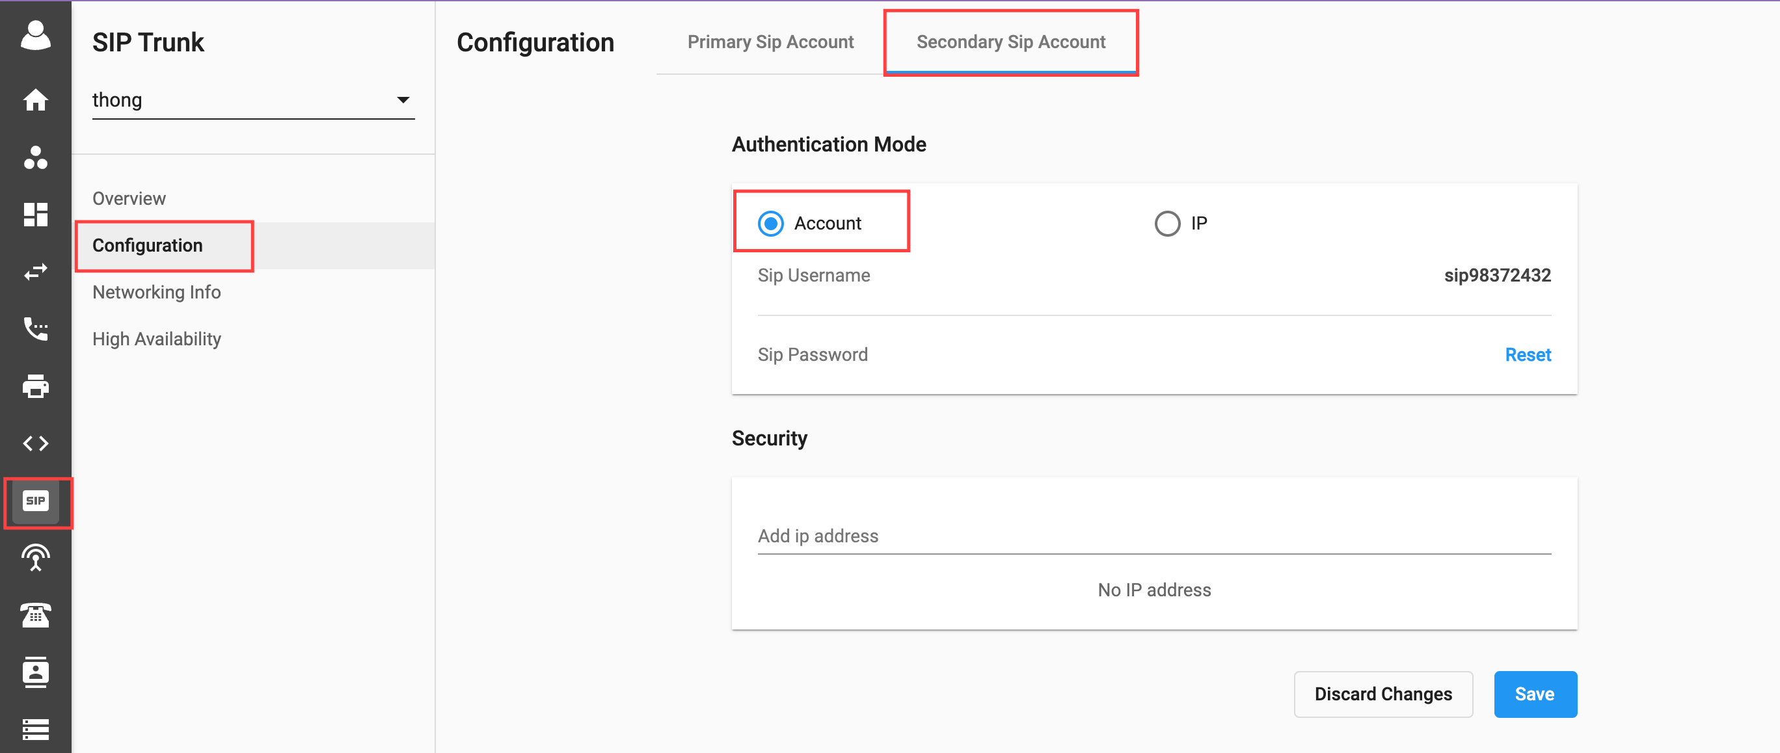Open the user profile icon in sidebar

pyautogui.click(x=35, y=35)
